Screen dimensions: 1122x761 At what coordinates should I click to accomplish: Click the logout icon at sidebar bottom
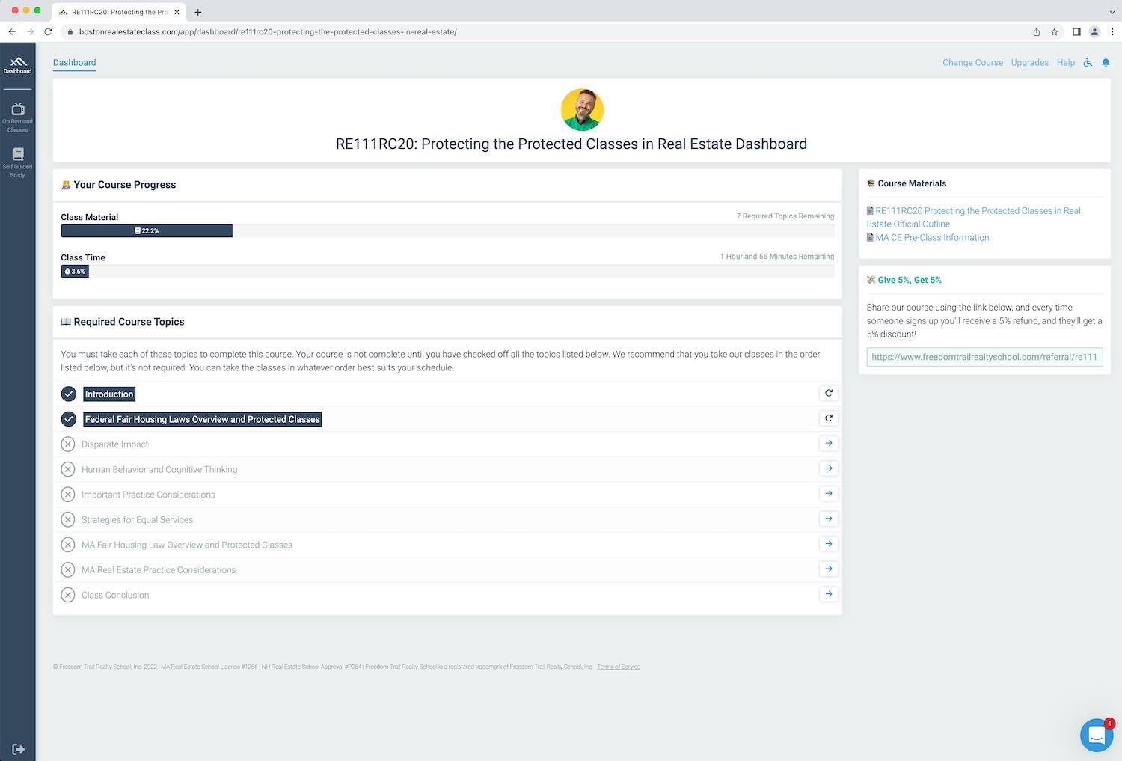18,749
